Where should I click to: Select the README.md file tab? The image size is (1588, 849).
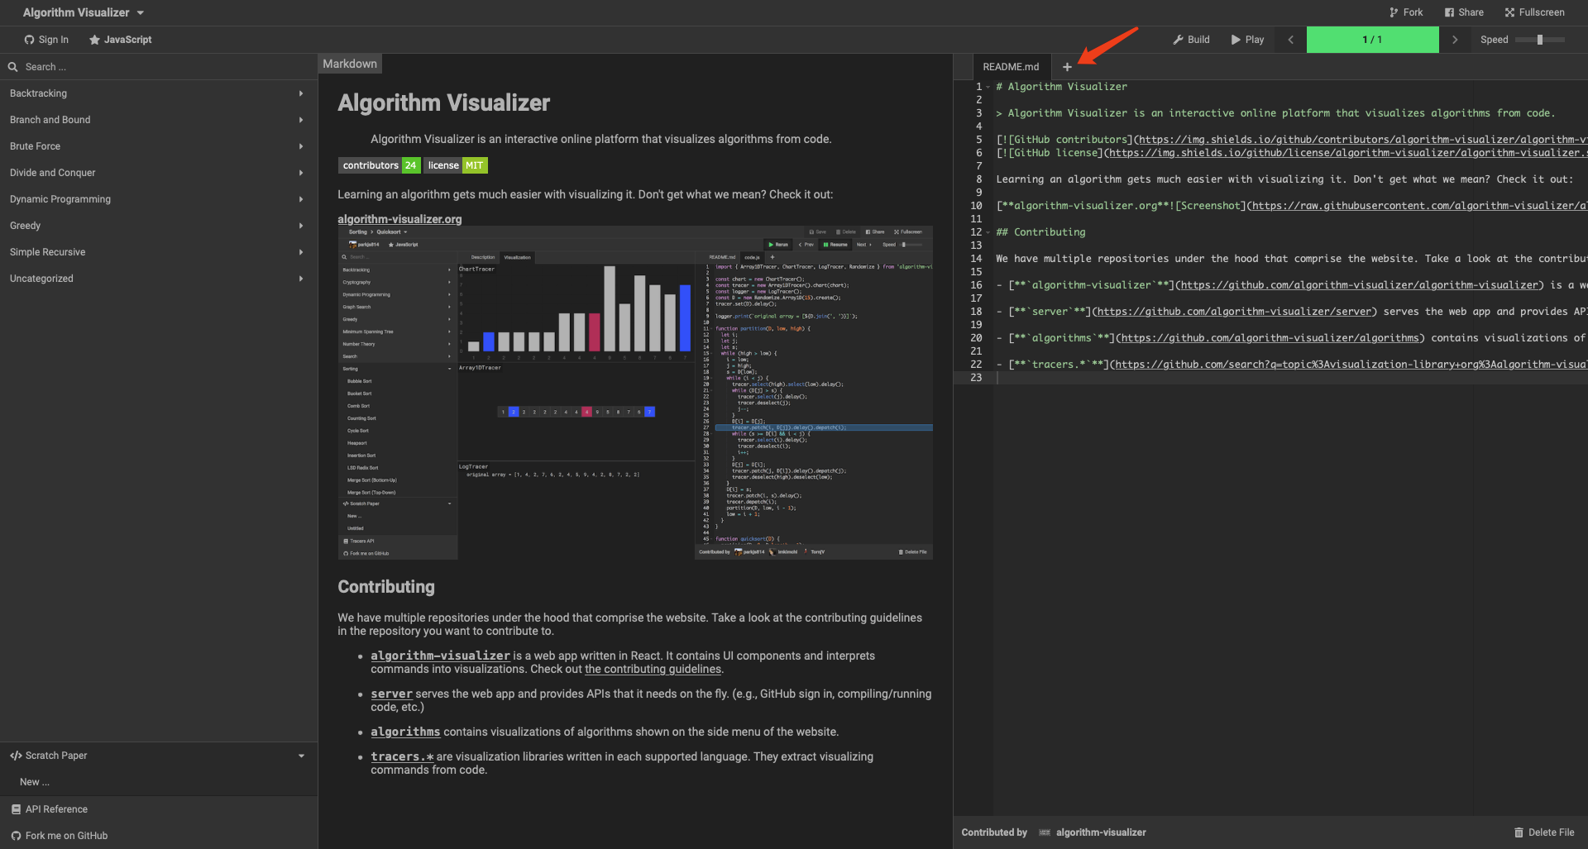tap(1011, 67)
